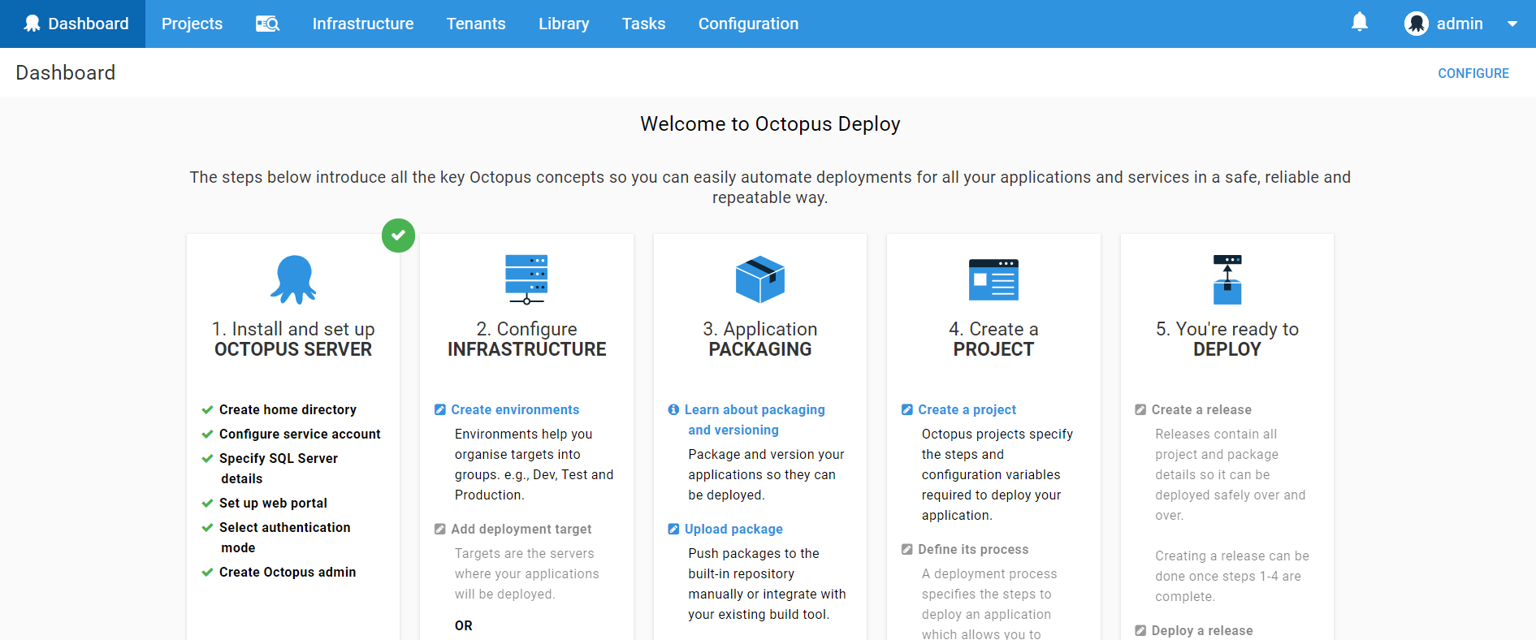Click the notifications bell icon
The width and height of the screenshot is (1536, 640).
pos(1360,22)
